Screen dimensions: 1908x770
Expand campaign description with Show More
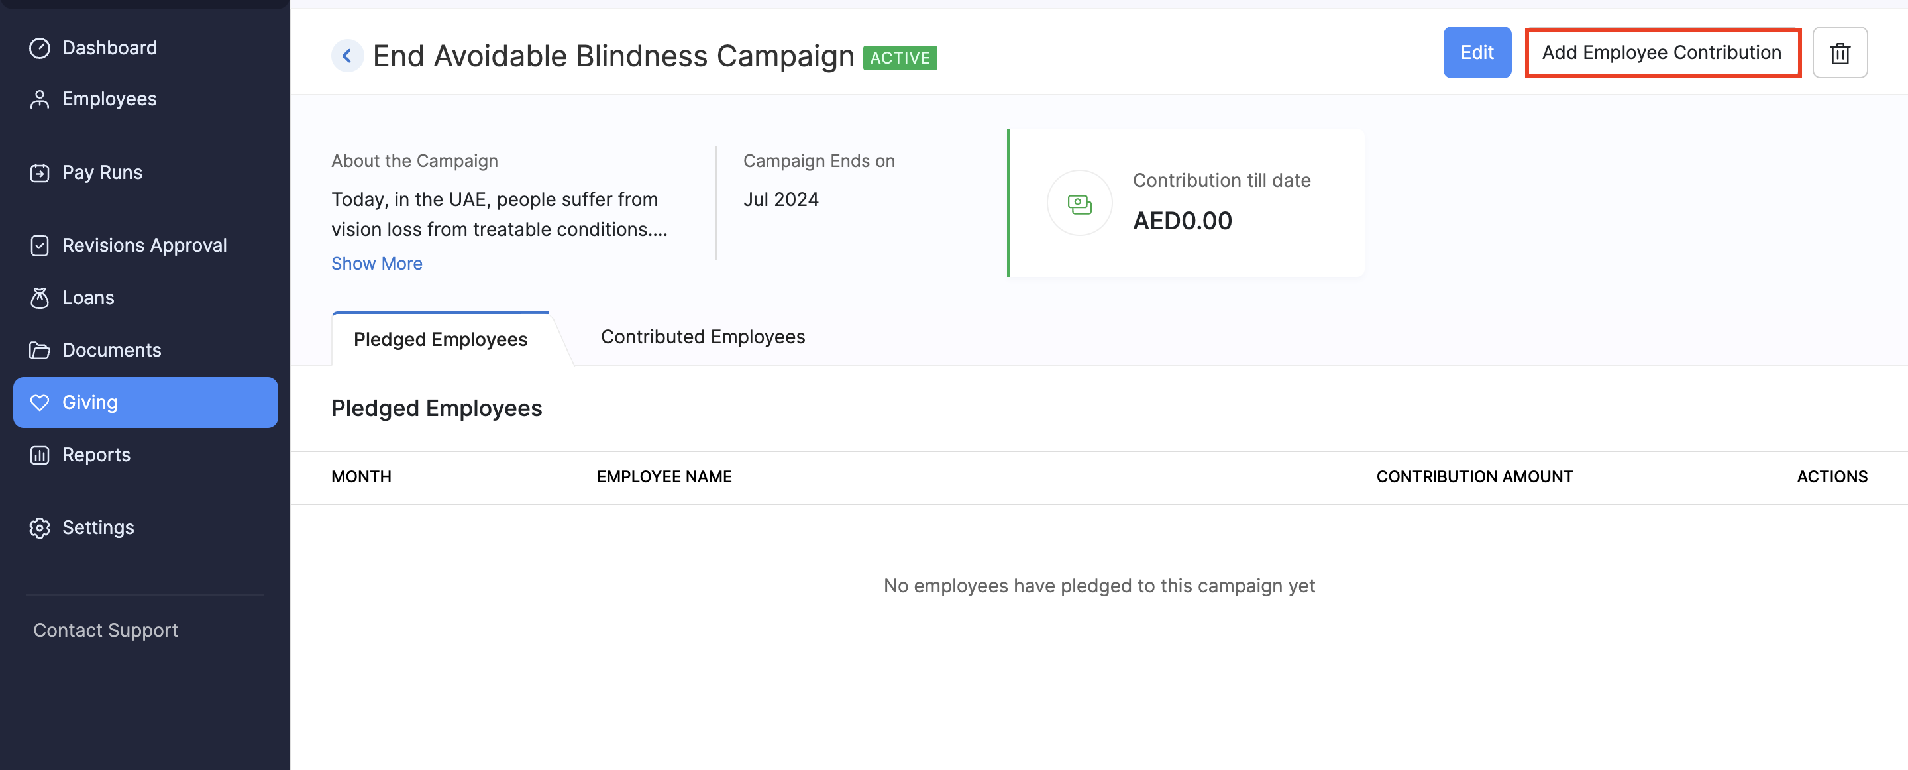(x=376, y=264)
